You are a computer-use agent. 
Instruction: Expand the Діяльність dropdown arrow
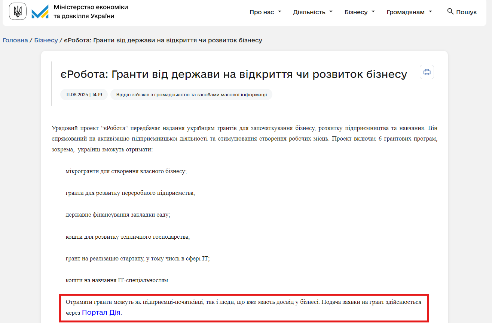(331, 12)
